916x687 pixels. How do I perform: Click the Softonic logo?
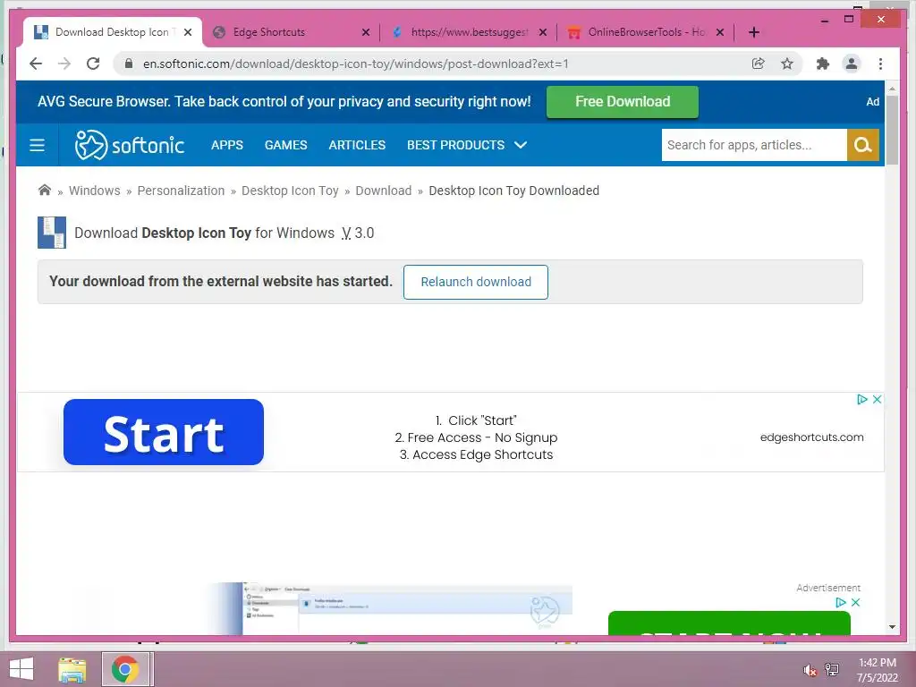(x=130, y=145)
